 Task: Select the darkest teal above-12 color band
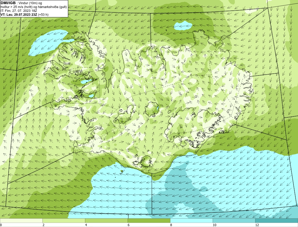coord(277,220)
